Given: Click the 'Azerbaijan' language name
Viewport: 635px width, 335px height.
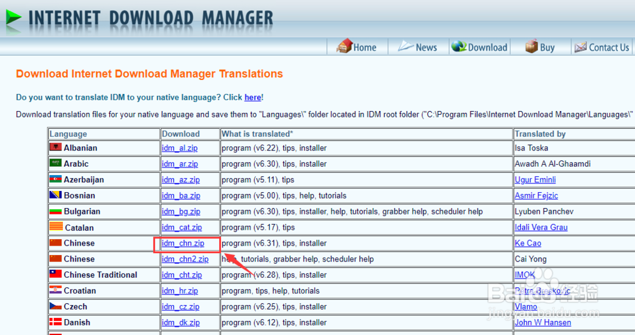Looking at the screenshot, I should pyautogui.click(x=84, y=180).
